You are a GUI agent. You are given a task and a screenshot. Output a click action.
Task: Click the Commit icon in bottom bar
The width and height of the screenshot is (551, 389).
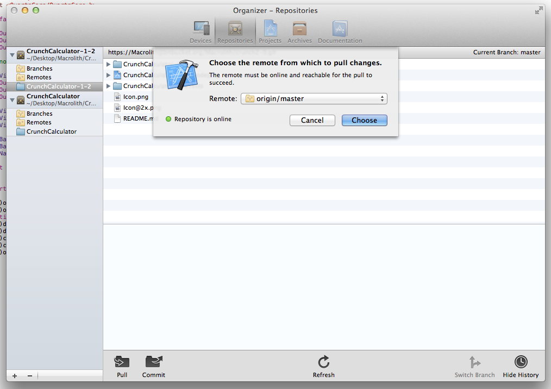point(154,362)
